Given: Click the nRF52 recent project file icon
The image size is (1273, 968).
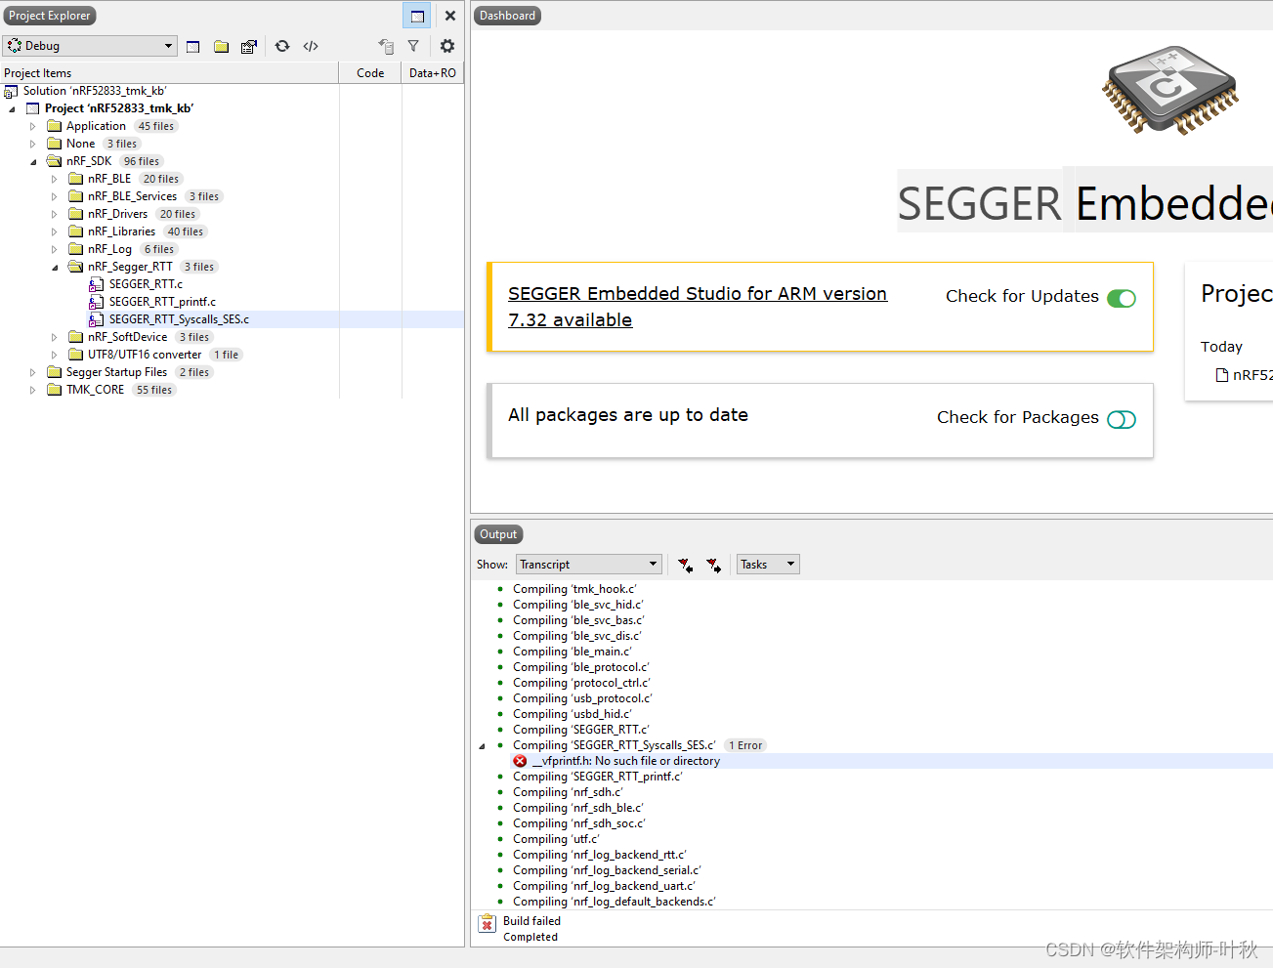Looking at the screenshot, I should (x=1221, y=375).
